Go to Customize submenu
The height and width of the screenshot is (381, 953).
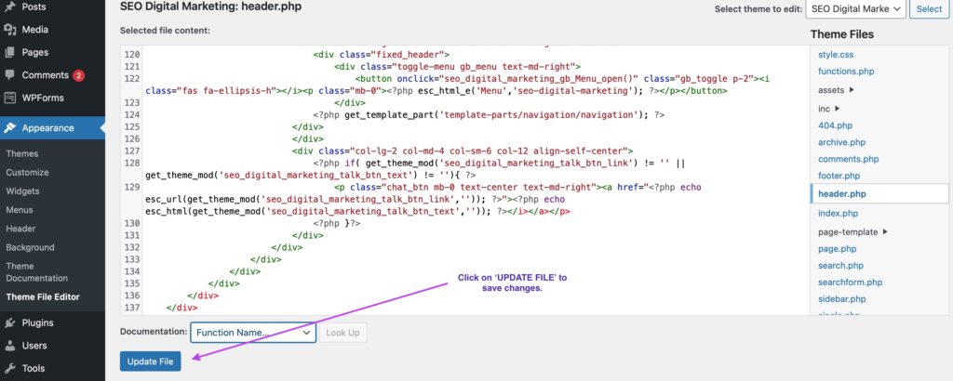[27, 172]
